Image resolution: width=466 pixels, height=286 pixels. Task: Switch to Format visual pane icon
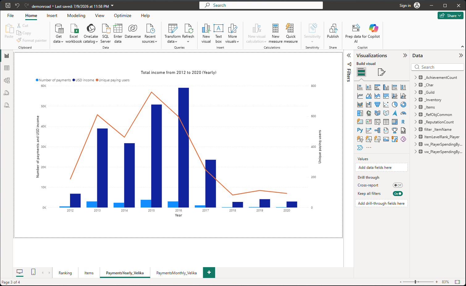pyautogui.click(x=381, y=72)
